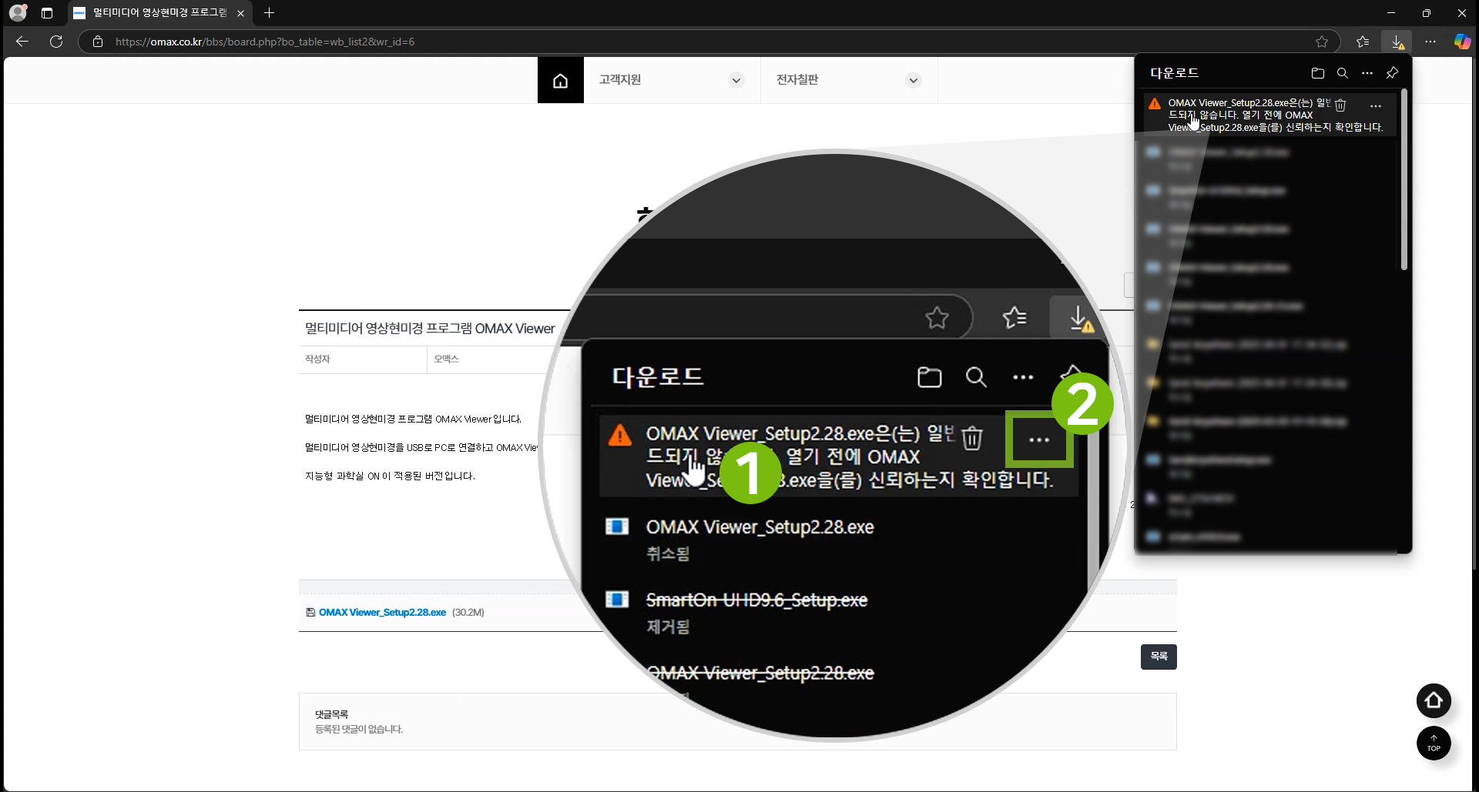Click the OMAX Viewer_Setup2.28.exe attachment link

(382, 613)
